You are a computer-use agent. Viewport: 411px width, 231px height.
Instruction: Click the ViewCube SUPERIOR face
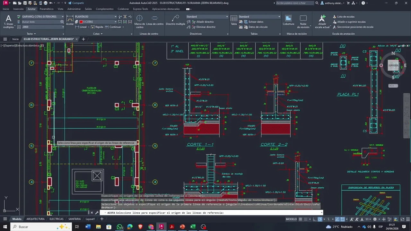click(393, 65)
